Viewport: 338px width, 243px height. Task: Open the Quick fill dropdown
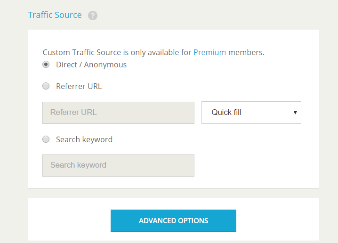click(x=251, y=113)
